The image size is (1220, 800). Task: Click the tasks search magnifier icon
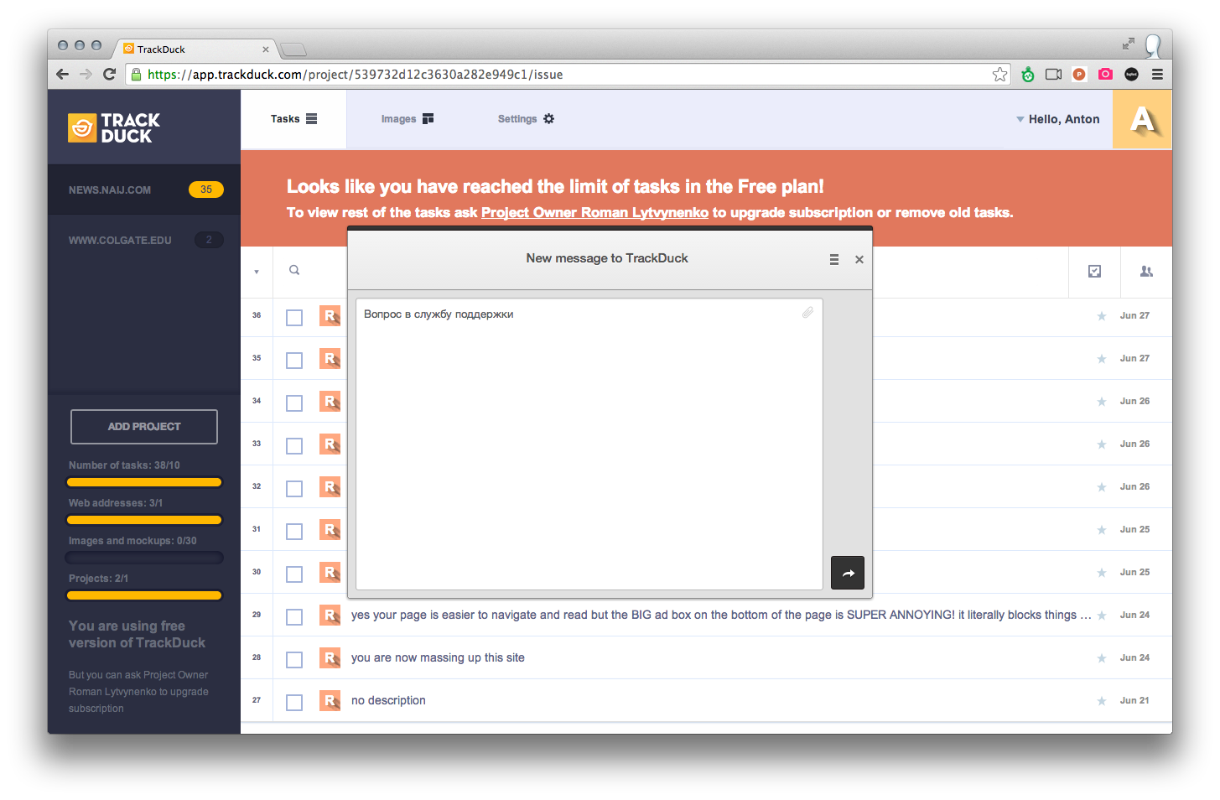[x=294, y=270]
